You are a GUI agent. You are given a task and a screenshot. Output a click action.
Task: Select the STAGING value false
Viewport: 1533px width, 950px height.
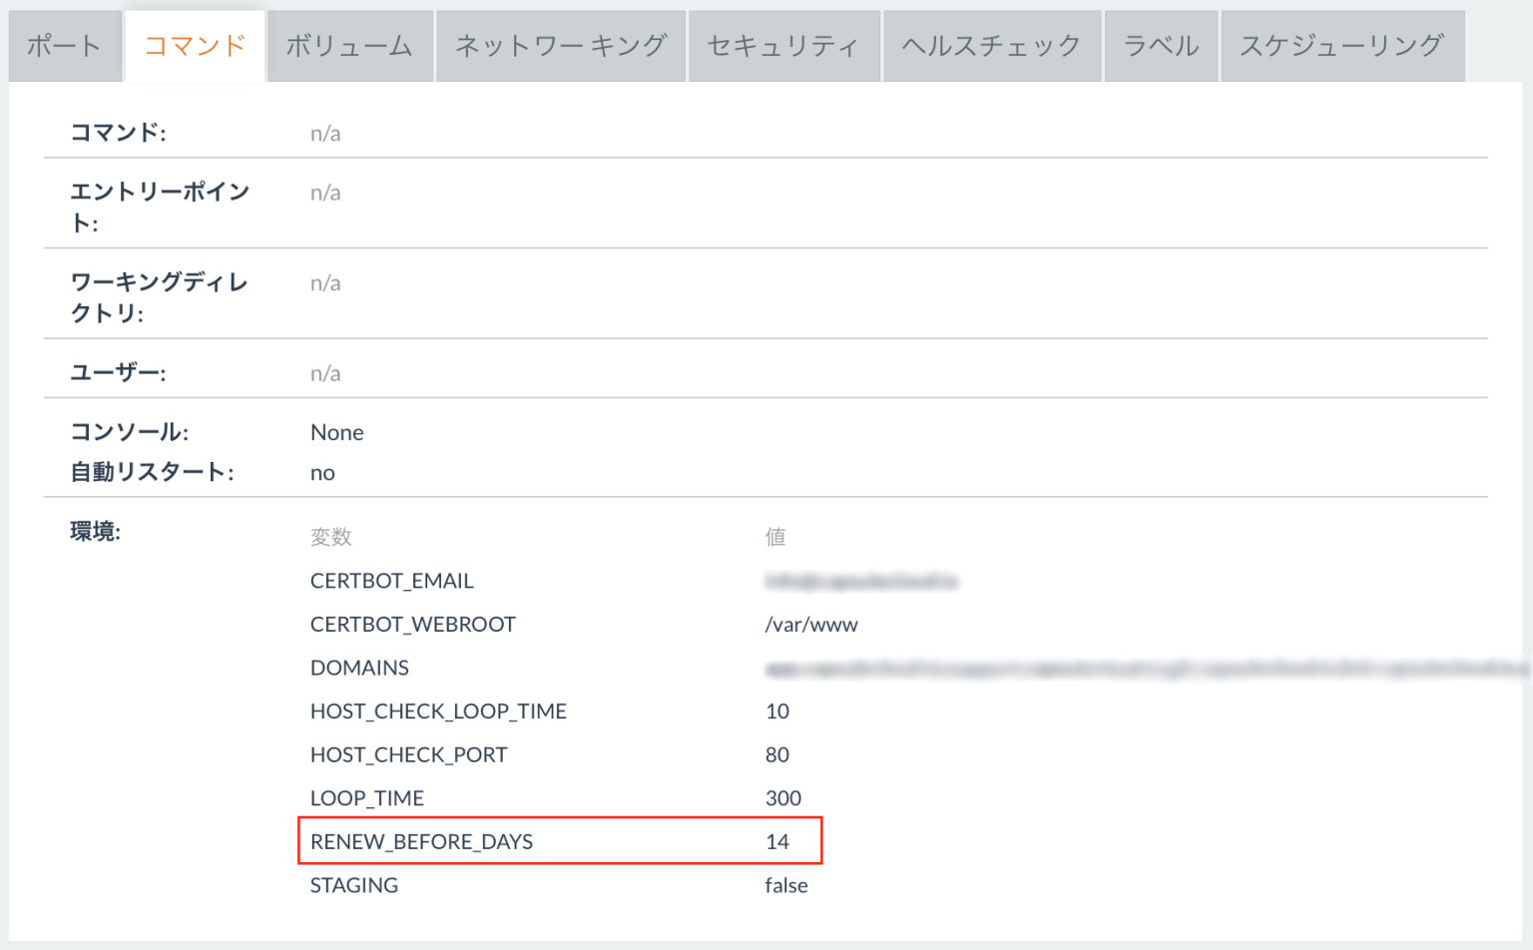787,885
